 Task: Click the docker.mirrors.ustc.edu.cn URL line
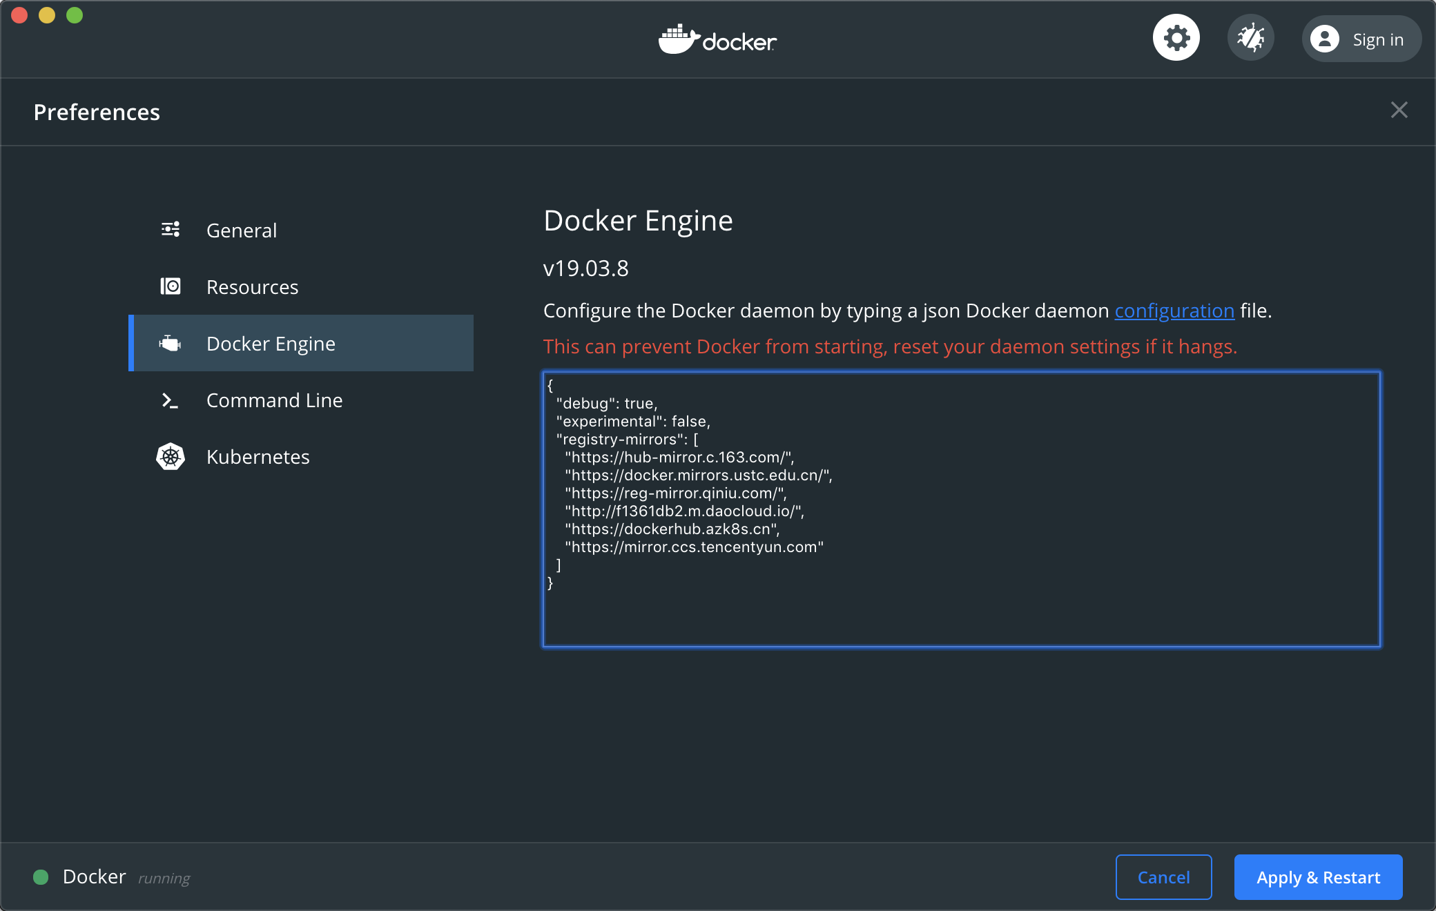pyautogui.click(x=699, y=476)
